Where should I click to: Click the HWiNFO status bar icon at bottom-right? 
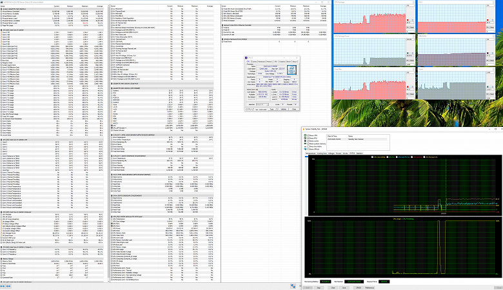(x=293, y=286)
